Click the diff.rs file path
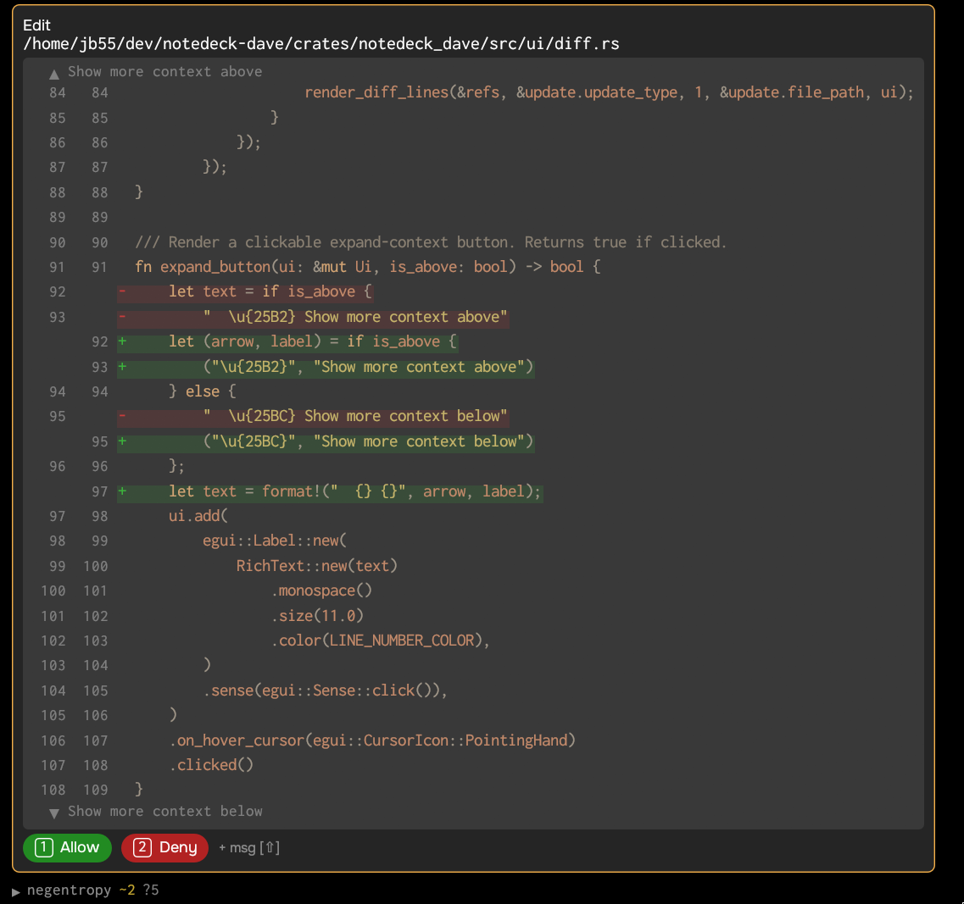Image resolution: width=964 pixels, height=904 pixels. point(320,43)
